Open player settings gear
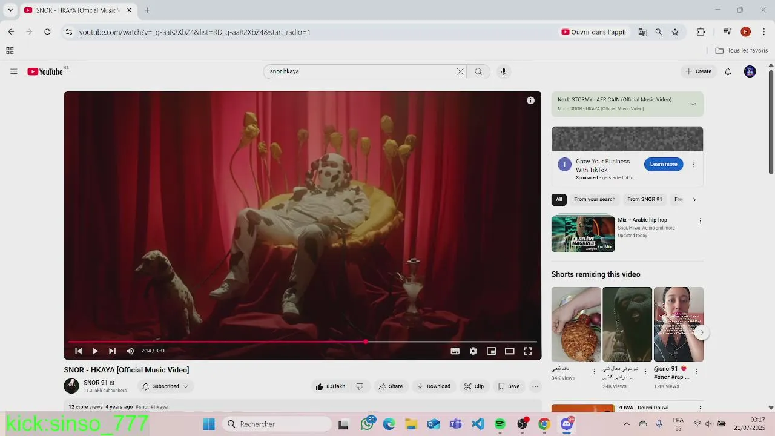Screen dimensions: 775x436 click(x=473, y=351)
